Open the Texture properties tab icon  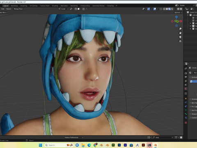click(186, 123)
